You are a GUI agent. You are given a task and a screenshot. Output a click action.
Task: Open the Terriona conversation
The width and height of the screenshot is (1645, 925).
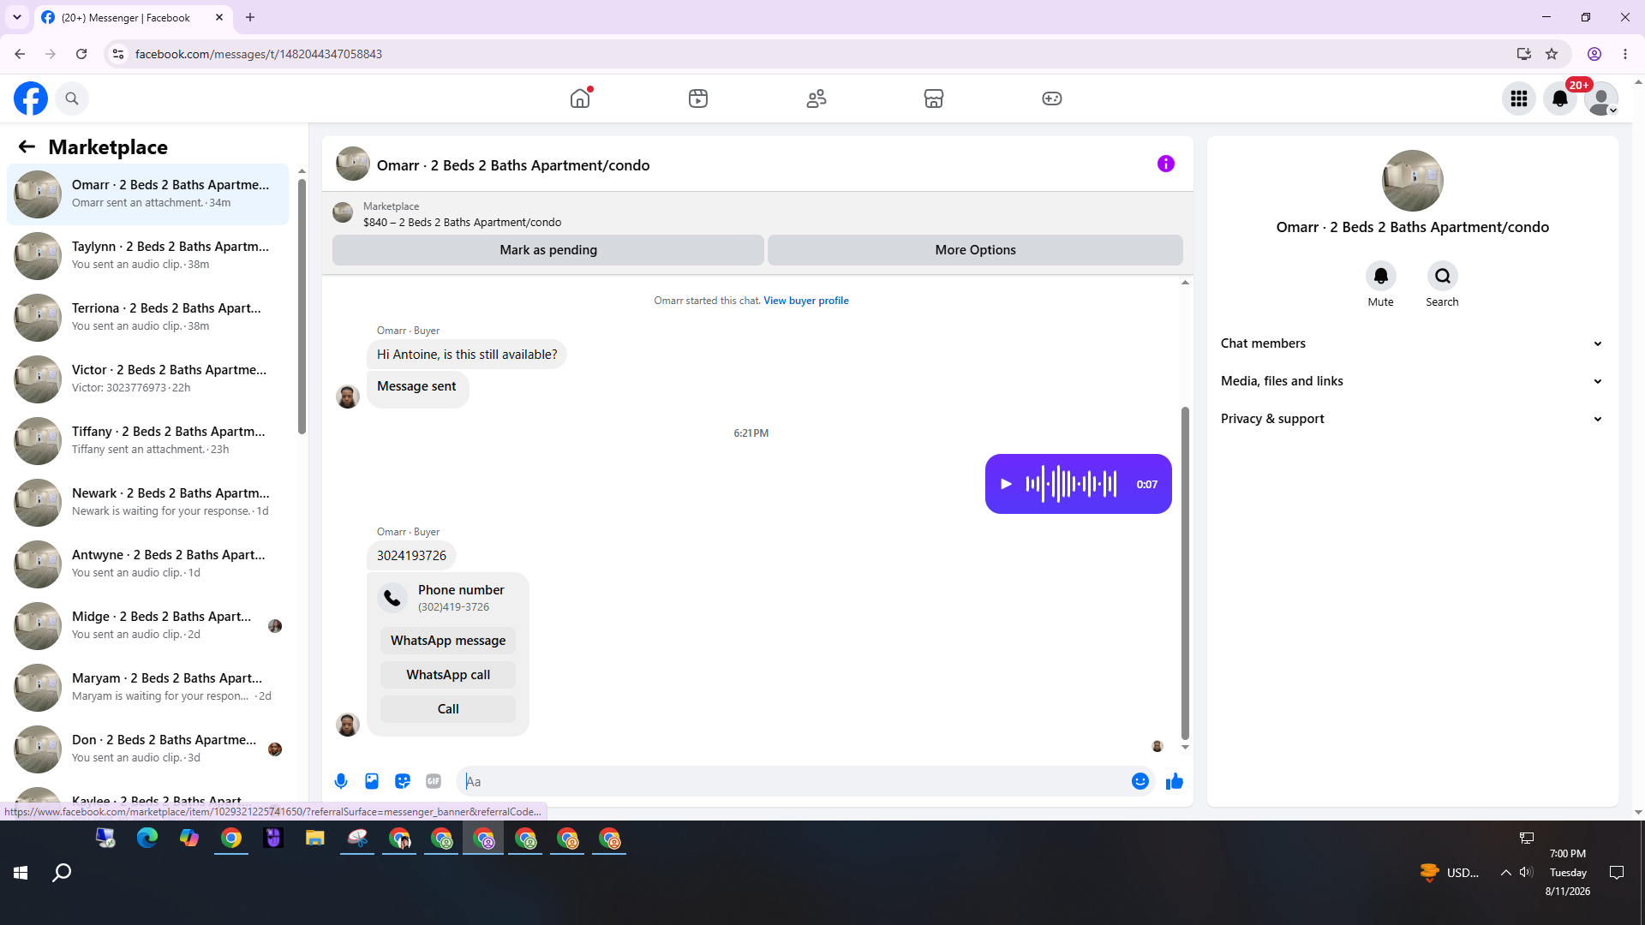coord(148,317)
